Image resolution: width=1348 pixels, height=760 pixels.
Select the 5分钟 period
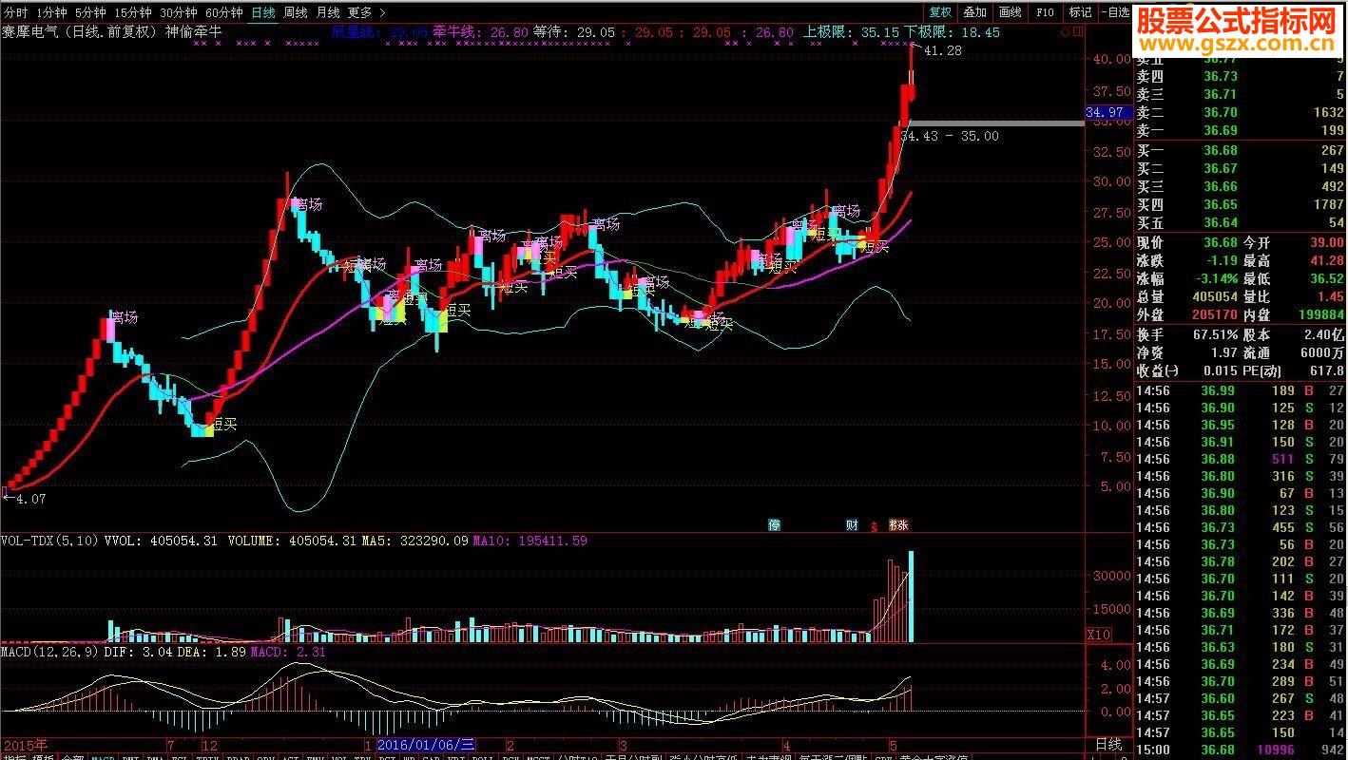(89, 12)
